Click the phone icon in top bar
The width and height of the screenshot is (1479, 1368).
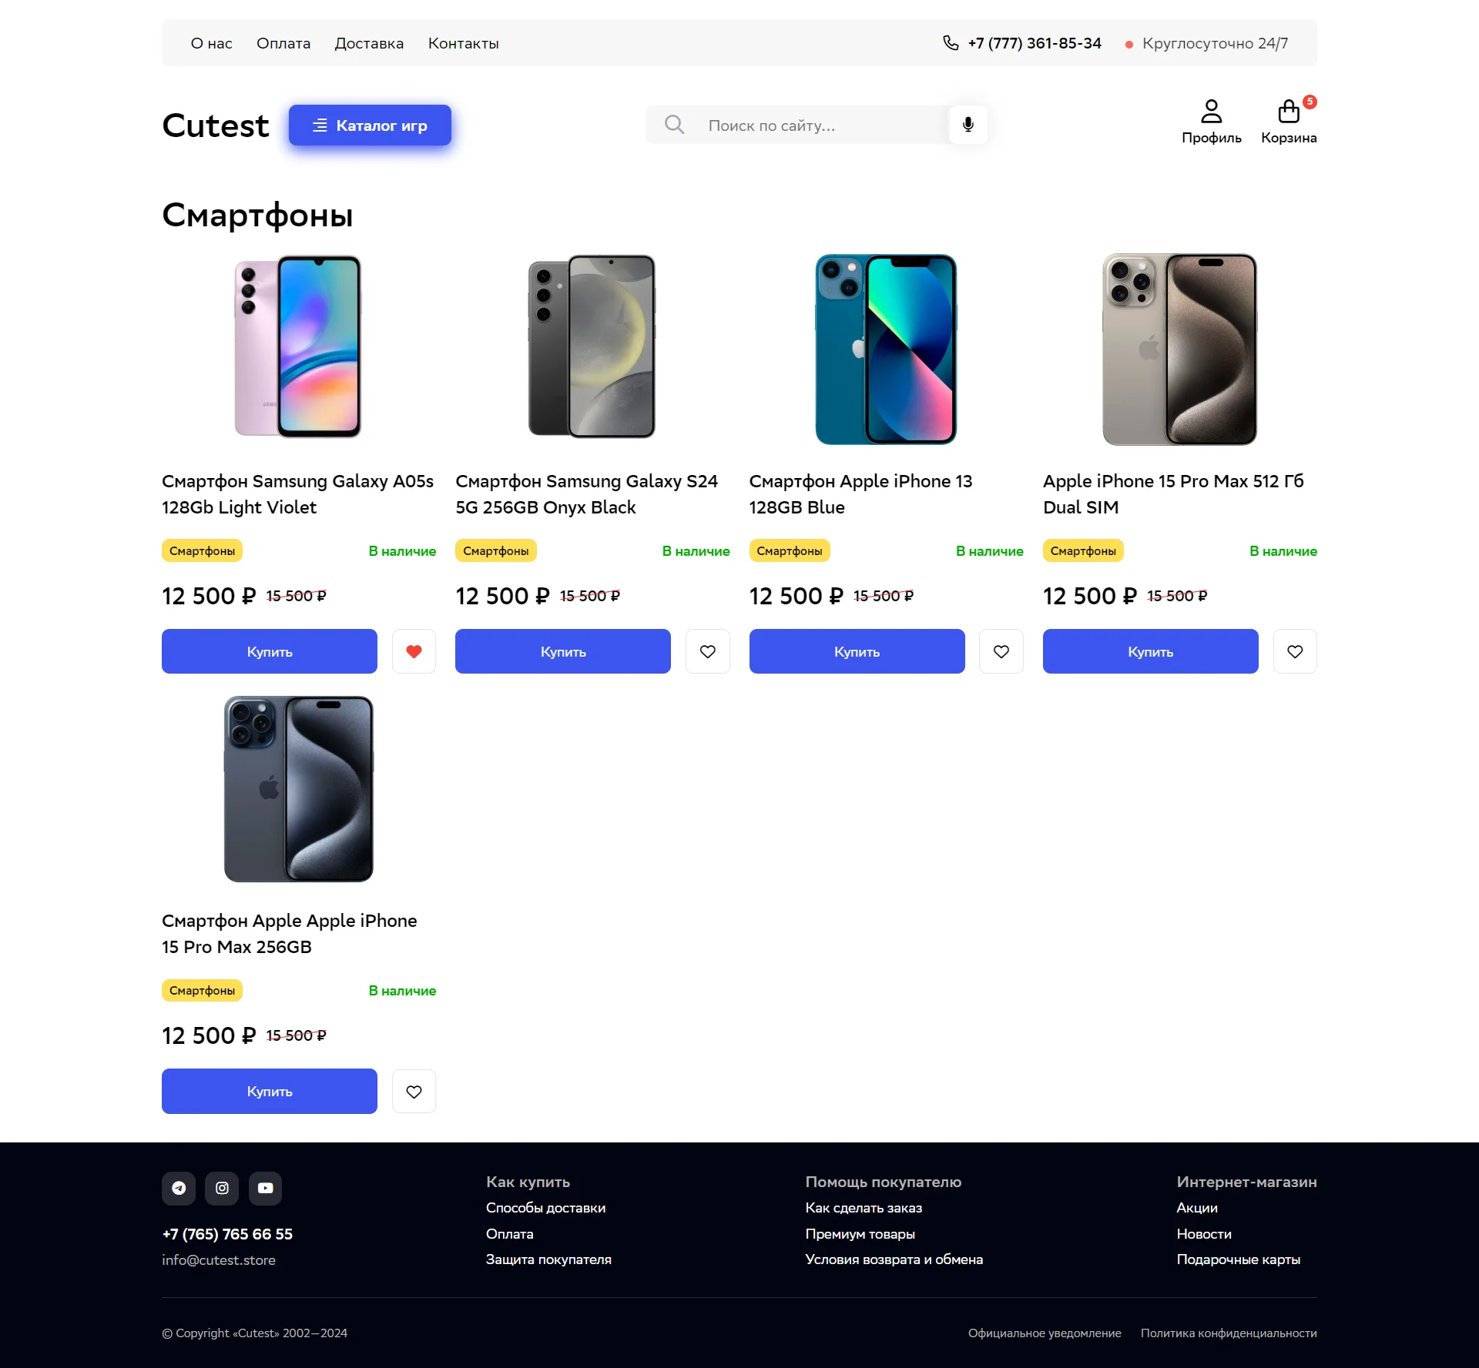pyautogui.click(x=951, y=43)
